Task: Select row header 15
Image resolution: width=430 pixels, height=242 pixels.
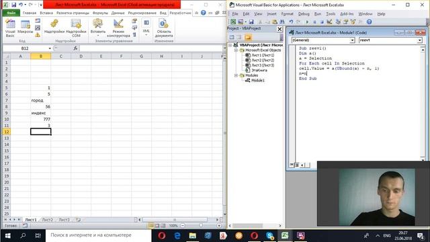Action: 7,151
